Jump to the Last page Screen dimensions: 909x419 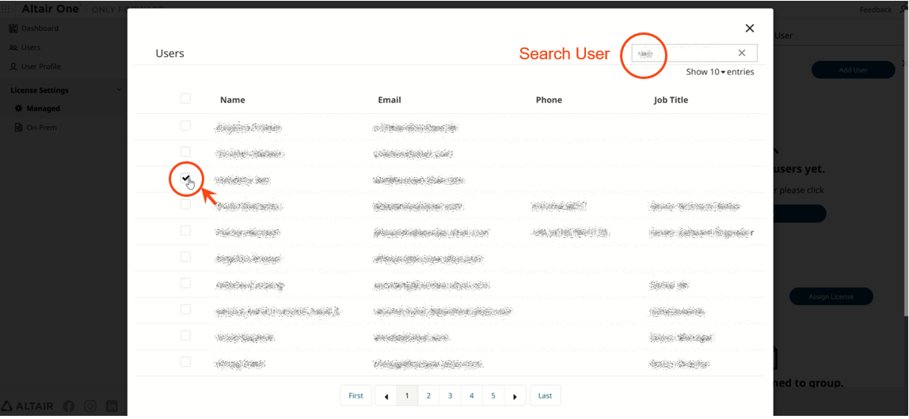tap(545, 396)
